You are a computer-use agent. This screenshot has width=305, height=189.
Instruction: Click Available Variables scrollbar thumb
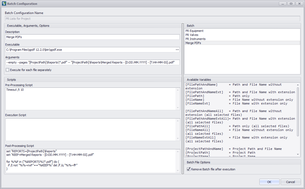[x=298, y=112]
